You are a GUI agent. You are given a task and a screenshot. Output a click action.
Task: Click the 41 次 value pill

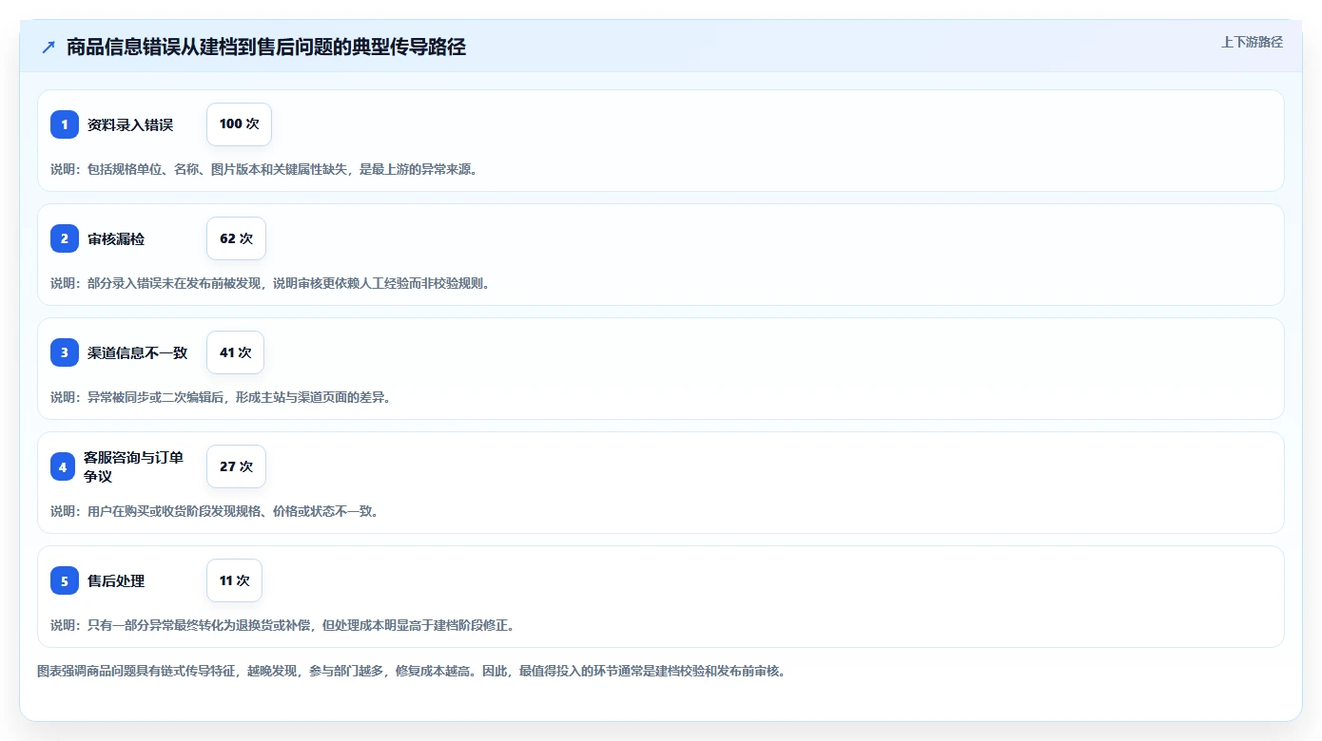[235, 352]
